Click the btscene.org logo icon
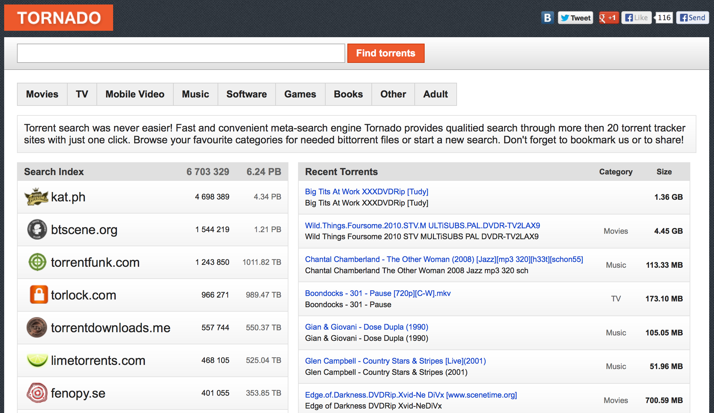The height and width of the screenshot is (413, 714). [x=37, y=230]
